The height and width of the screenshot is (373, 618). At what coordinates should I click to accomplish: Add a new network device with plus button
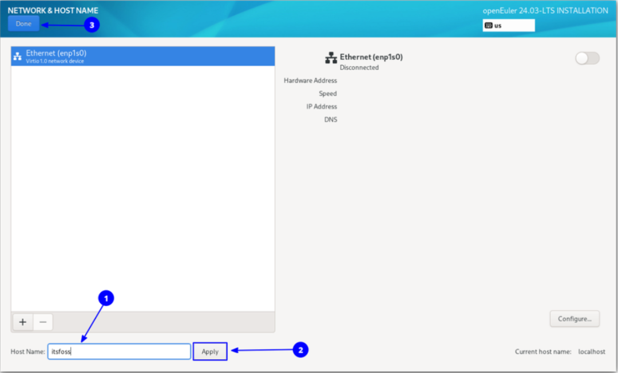(23, 322)
